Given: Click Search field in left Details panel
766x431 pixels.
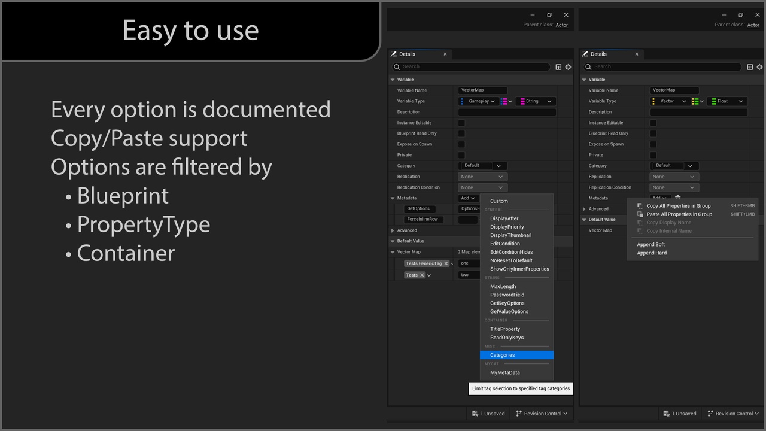Looking at the screenshot, I should pyautogui.click(x=470, y=67).
